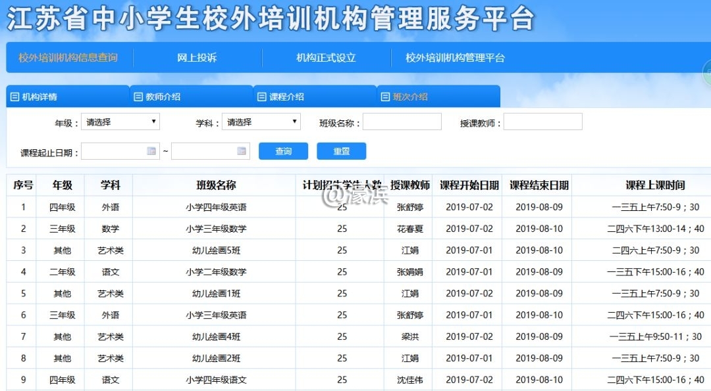Open 网上投诉 menu item
The width and height of the screenshot is (711, 391).
pos(197,58)
